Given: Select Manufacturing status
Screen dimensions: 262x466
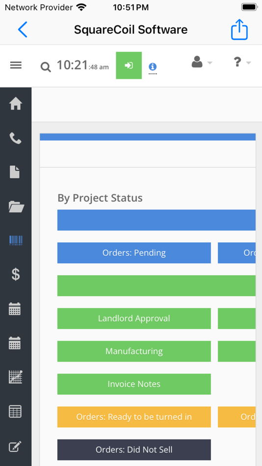Looking at the screenshot, I should pos(134,351).
